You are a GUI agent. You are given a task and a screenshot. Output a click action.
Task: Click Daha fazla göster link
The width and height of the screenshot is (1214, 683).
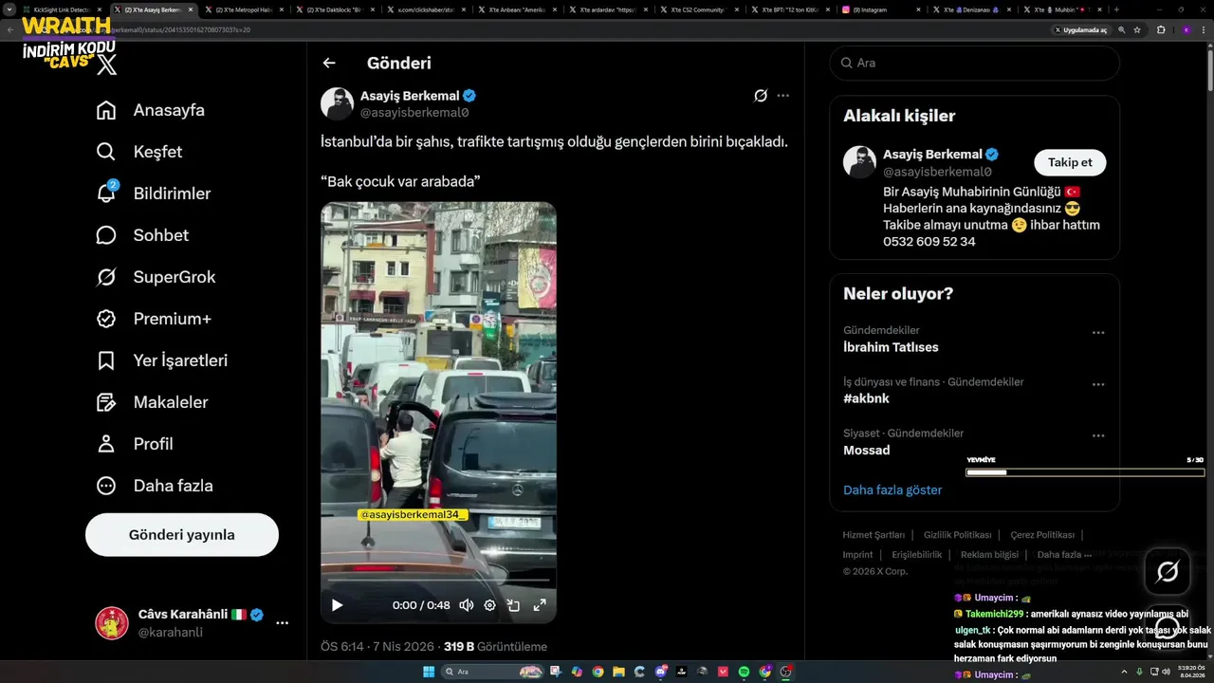click(892, 489)
